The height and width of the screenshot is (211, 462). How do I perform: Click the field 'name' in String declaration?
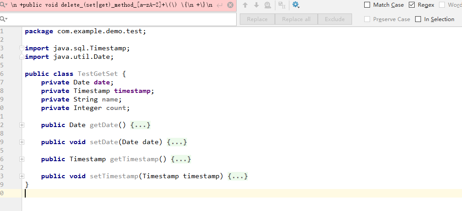tap(110, 99)
